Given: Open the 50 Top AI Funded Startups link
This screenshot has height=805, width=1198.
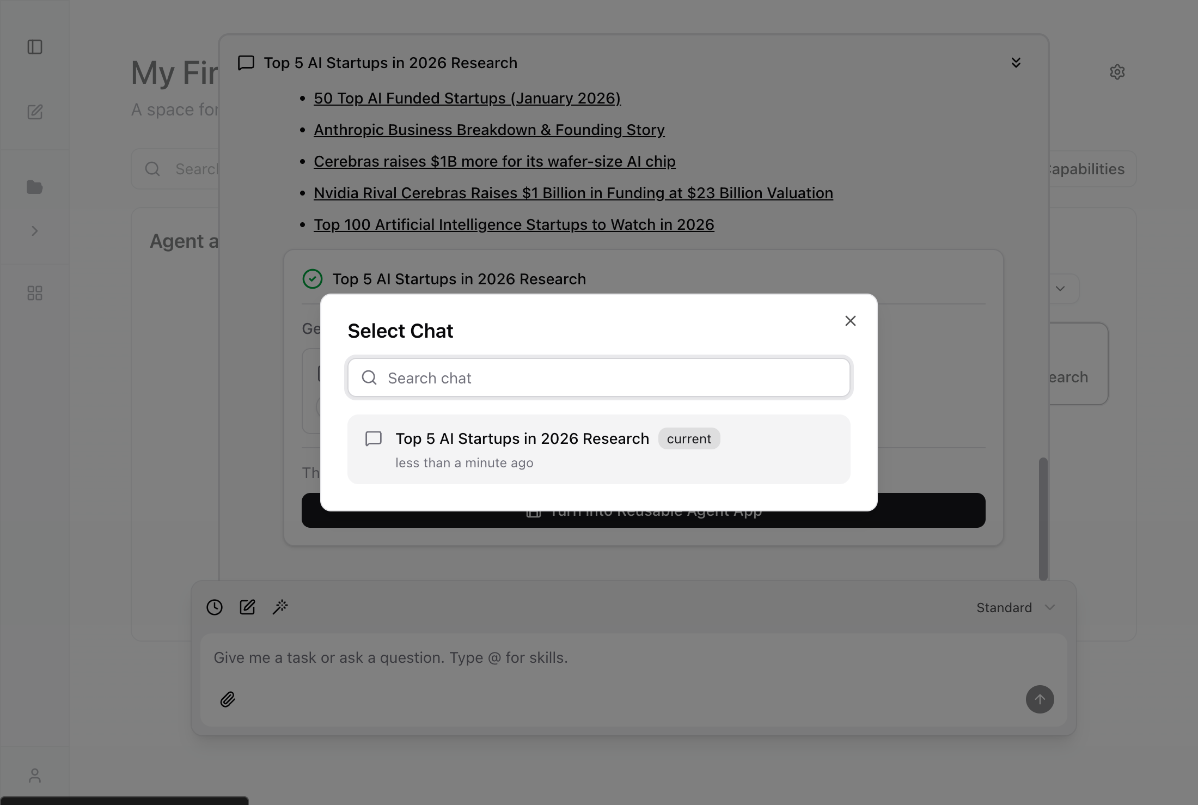Looking at the screenshot, I should pyautogui.click(x=467, y=99).
